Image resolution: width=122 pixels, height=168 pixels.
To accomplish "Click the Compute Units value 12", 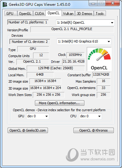I will 41,55.
